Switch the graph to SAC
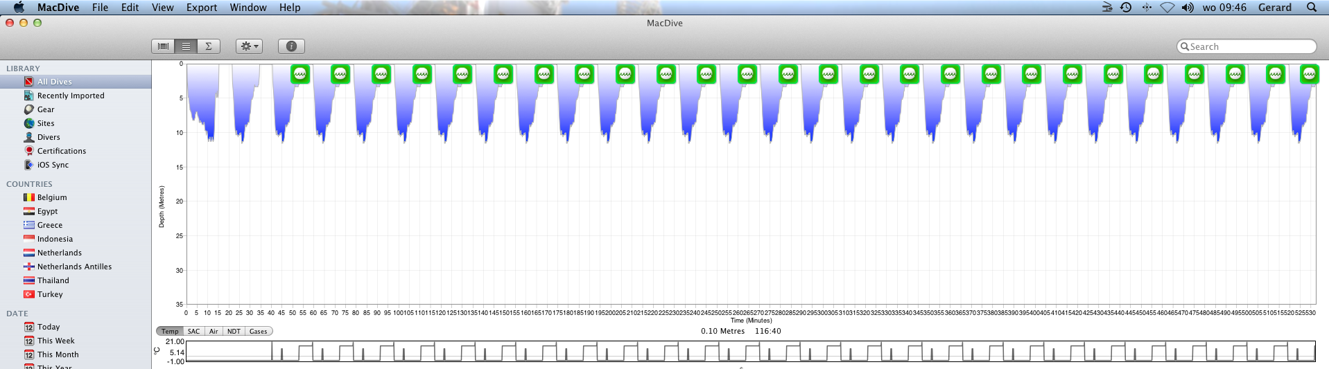Viewport: 1329px width, 369px height. [193, 332]
